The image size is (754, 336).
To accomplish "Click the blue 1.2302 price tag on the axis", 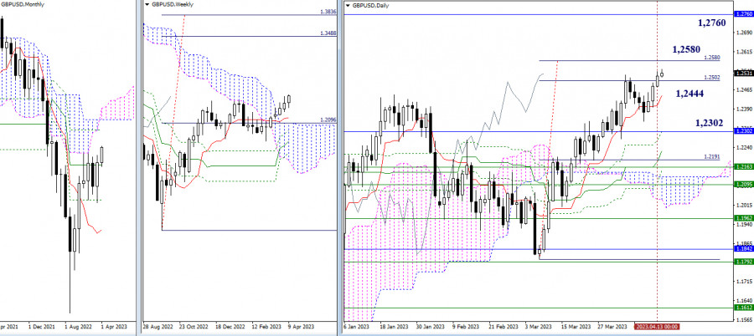I will (x=744, y=130).
